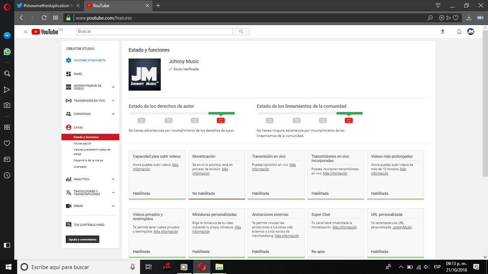Click the address bar search magnifier icon
Image resolution: width=488 pixels, height=274 pixels.
coord(430,18)
